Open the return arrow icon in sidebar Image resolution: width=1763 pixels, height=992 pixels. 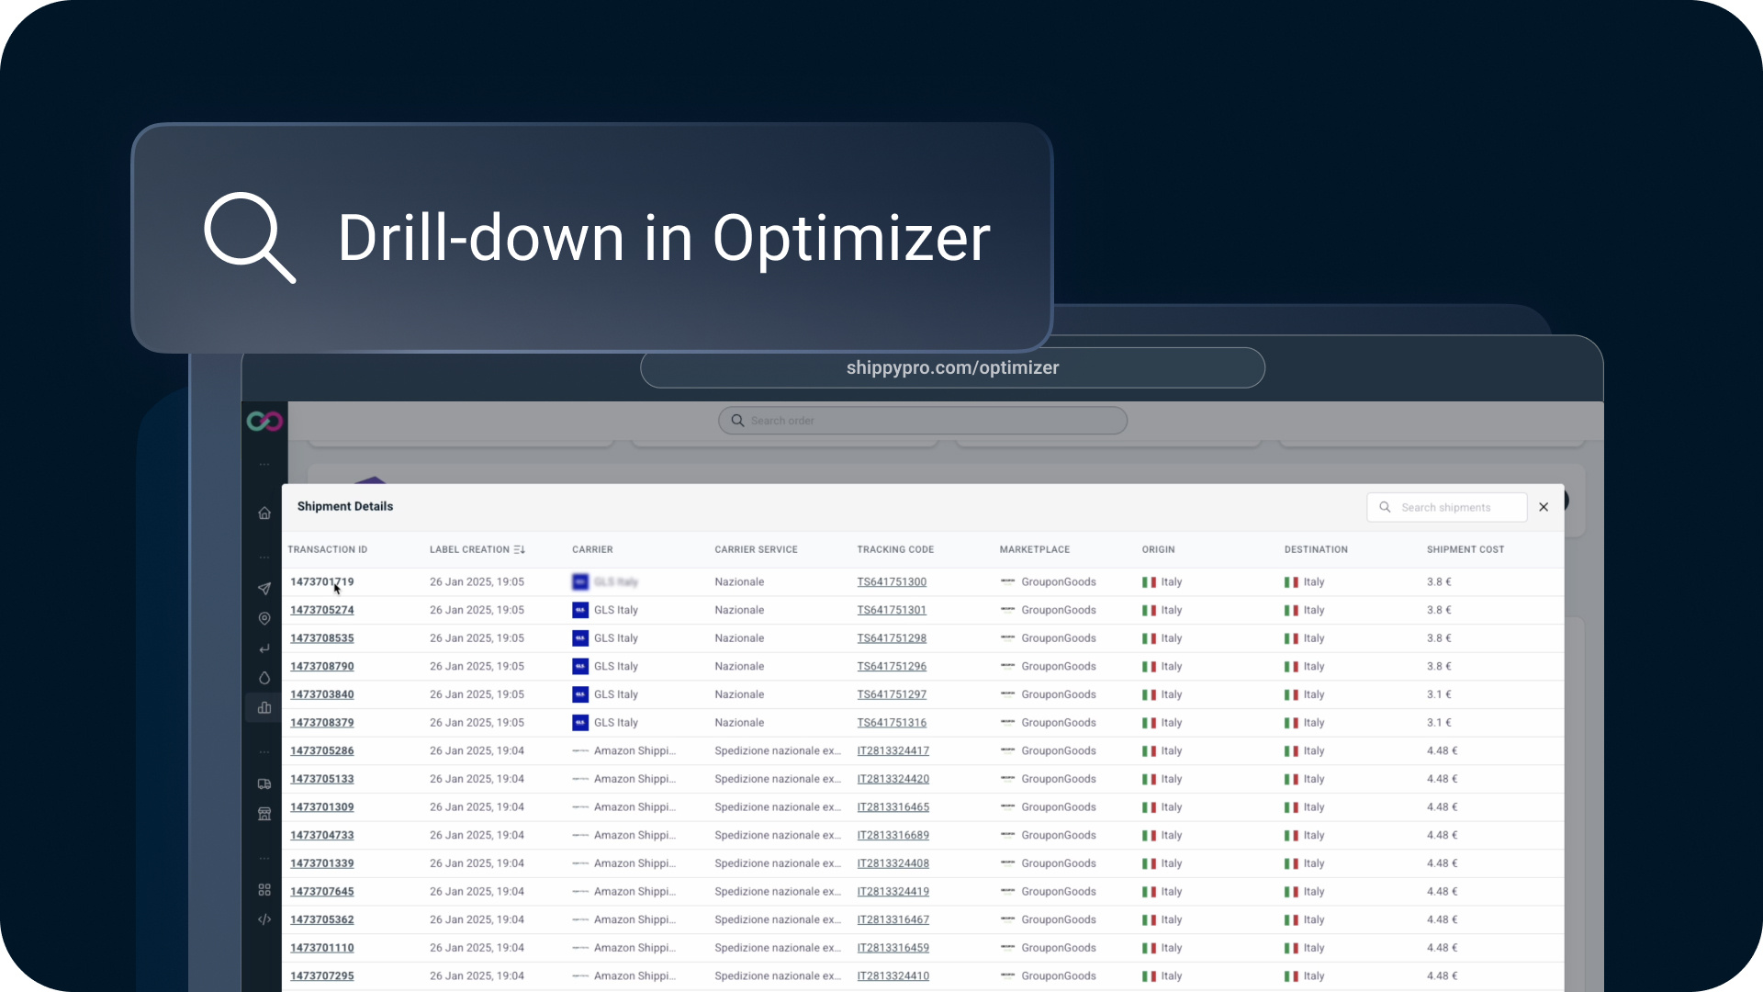[264, 648]
